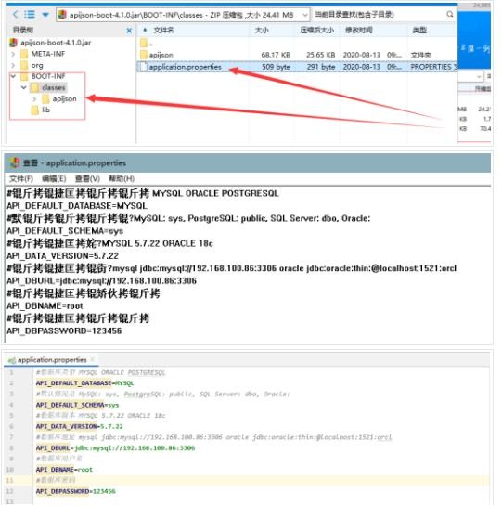Open the 帮助(H) menu in viewer
Screen dimensions: 502x505
click(x=122, y=179)
